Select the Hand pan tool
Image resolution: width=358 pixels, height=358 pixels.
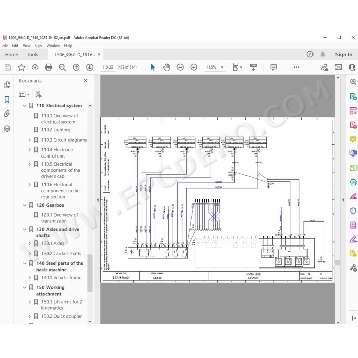(x=167, y=67)
